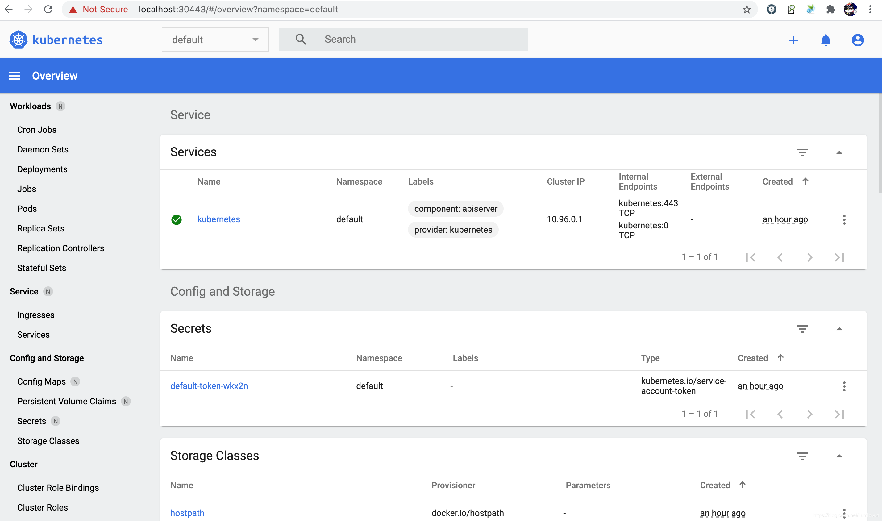Collapse the Secrets card
The height and width of the screenshot is (521, 882).
tap(839, 329)
